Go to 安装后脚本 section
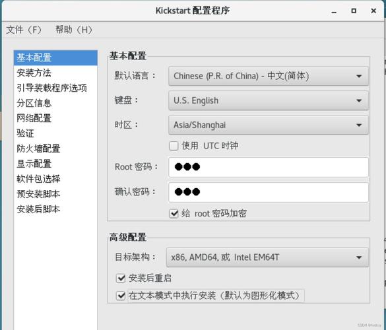 [55, 209]
